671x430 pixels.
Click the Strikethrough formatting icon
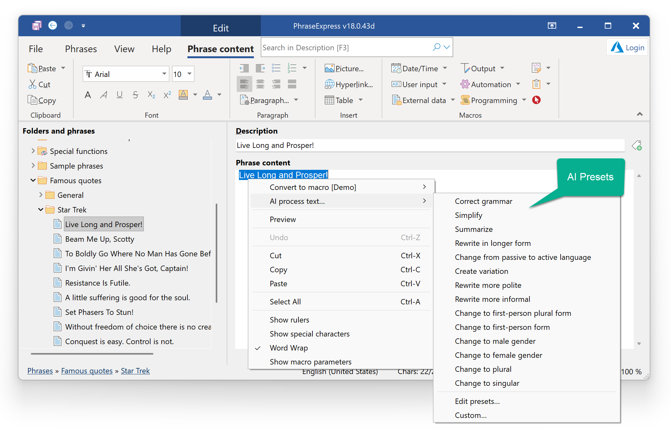pos(136,95)
